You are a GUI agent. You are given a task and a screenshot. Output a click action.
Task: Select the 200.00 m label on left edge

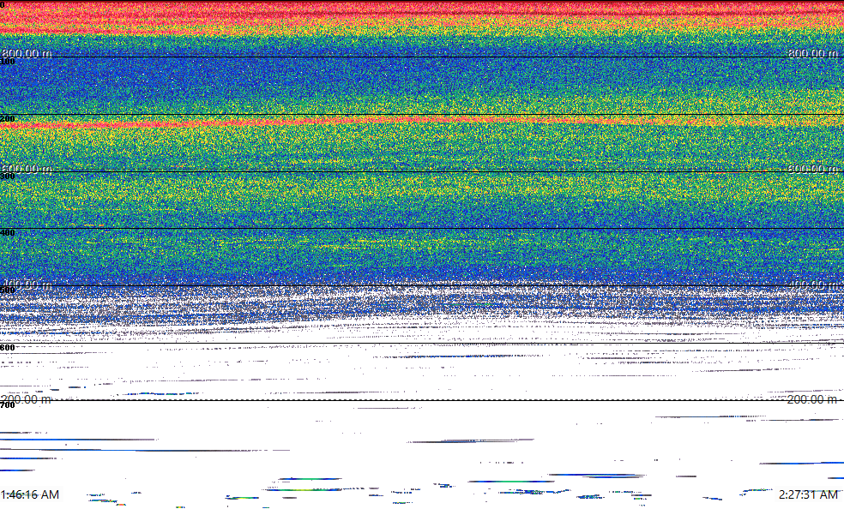[27, 399]
